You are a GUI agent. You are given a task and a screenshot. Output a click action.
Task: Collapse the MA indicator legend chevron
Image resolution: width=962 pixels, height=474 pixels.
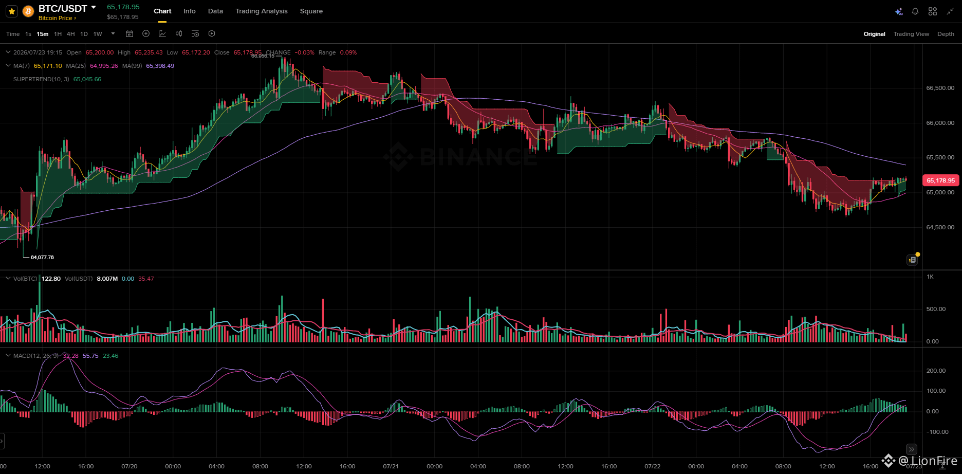click(x=8, y=66)
